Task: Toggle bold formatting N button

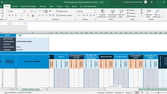Action: point(9,15)
